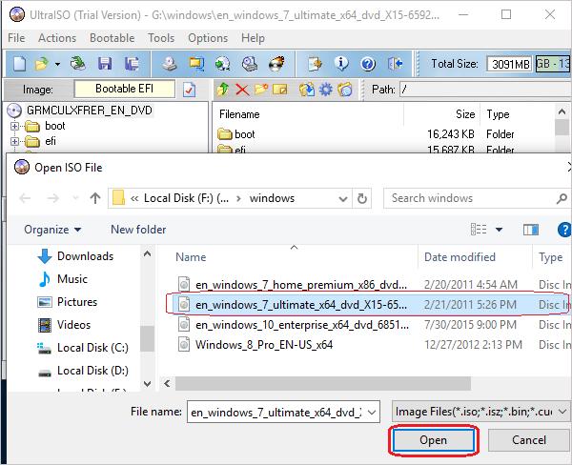Click the blue gear Properties icon

pos(326,90)
